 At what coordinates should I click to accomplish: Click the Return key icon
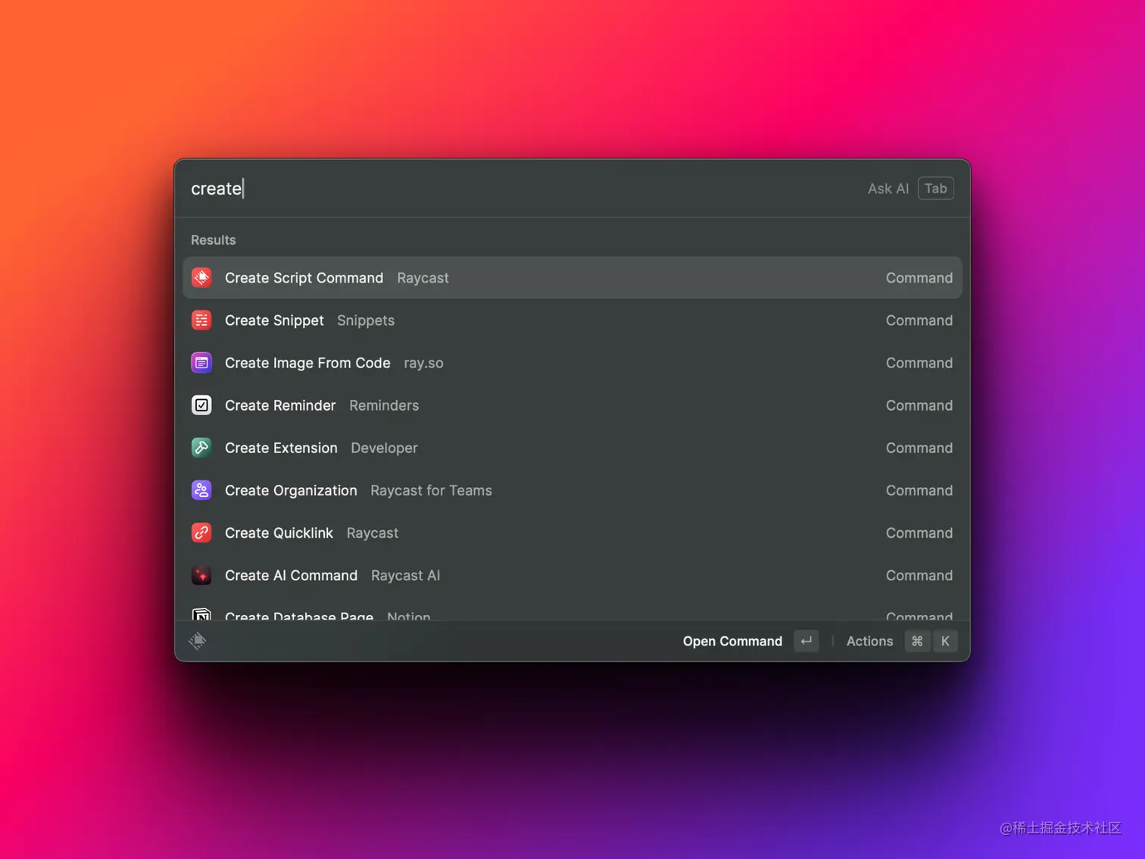click(x=806, y=641)
